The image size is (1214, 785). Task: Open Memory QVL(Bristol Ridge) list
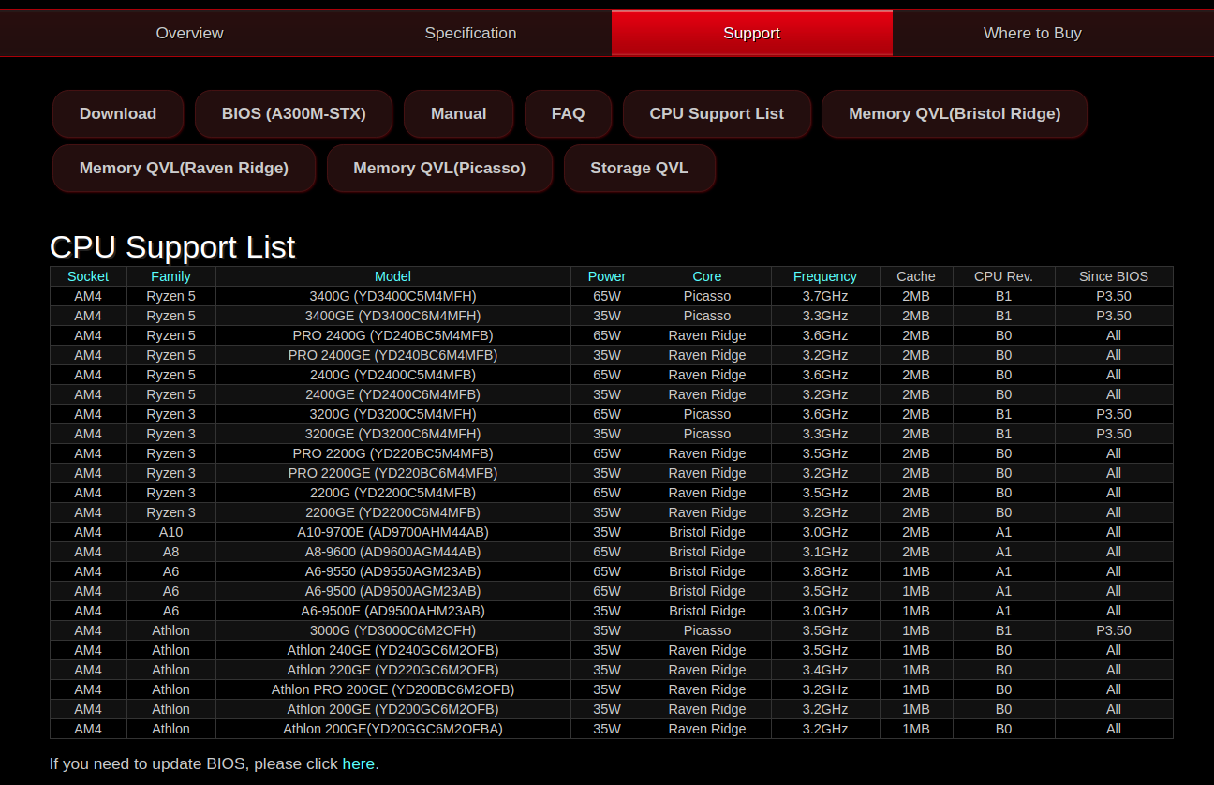[955, 113]
